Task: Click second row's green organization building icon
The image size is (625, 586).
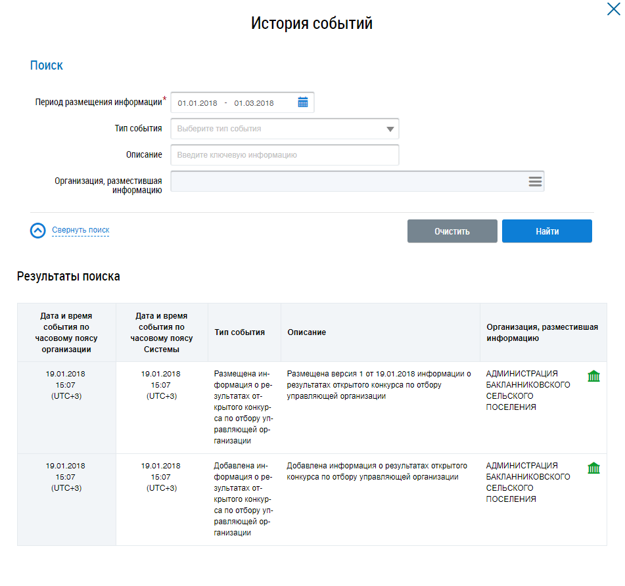Action: coord(593,468)
